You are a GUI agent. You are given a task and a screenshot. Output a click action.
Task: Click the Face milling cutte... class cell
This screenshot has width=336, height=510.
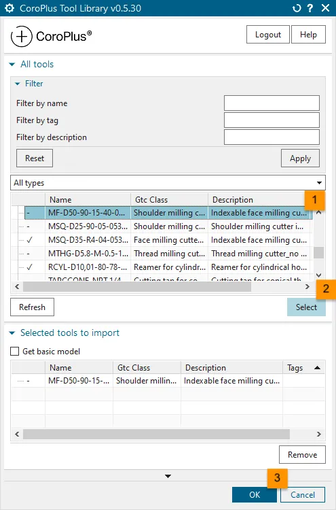[169, 240]
